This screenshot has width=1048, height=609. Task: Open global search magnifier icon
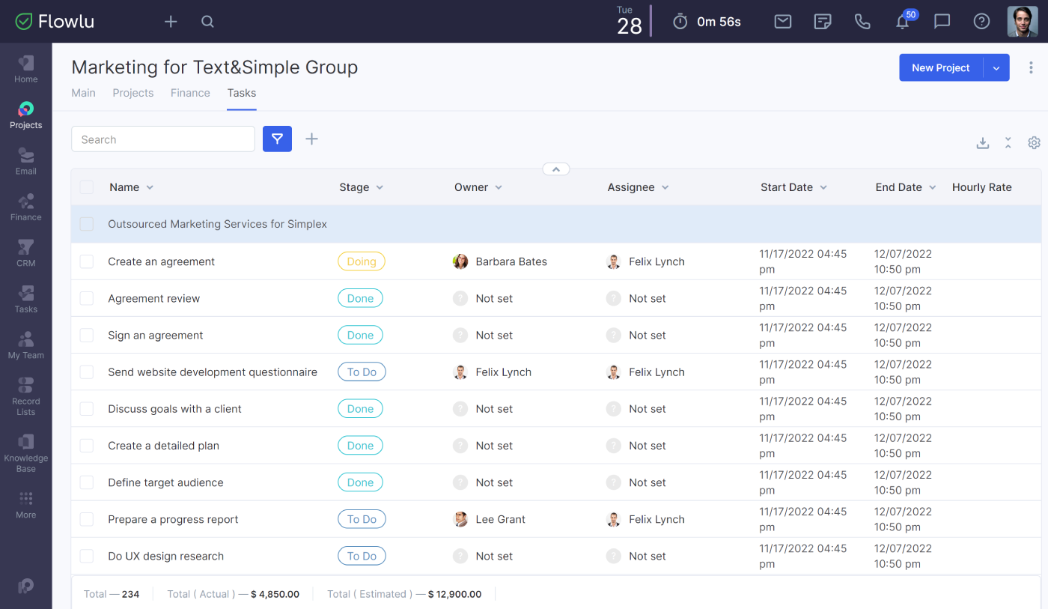point(208,22)
